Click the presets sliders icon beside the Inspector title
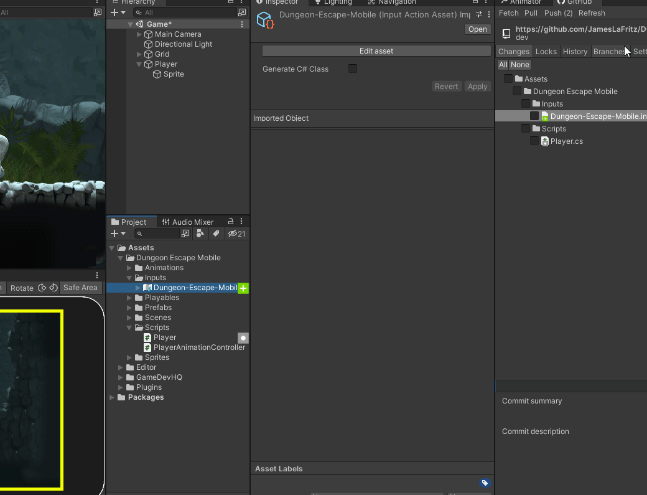The height and width of the screenshot is (495, 647). coord(479,14)
